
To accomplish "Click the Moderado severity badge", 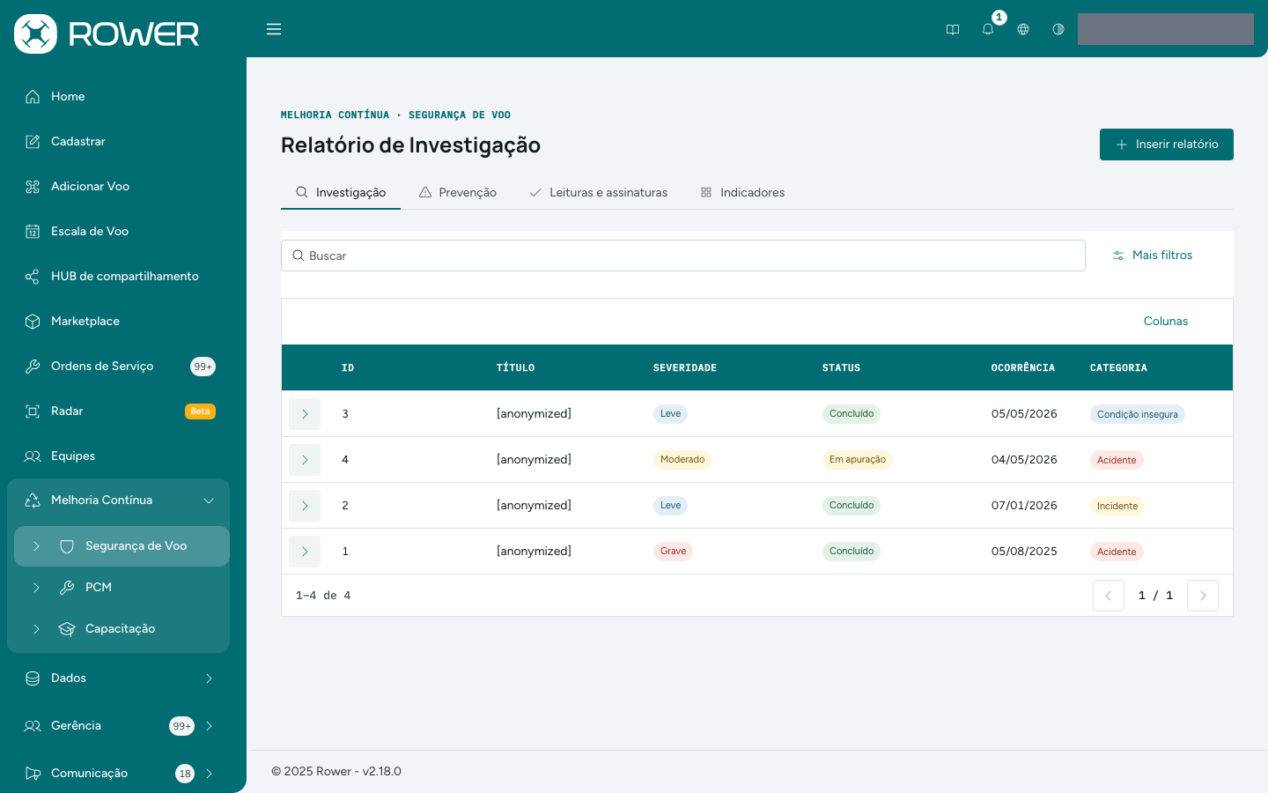I will [x=682, y=460].
